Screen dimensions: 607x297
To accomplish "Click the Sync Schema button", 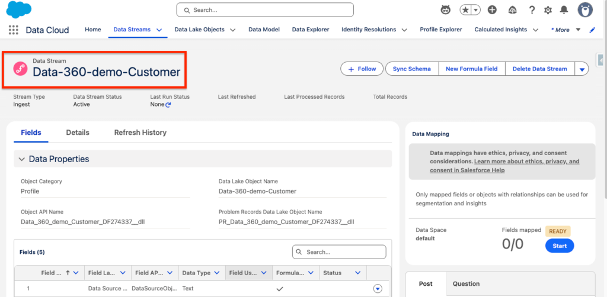I will point(411,69).
